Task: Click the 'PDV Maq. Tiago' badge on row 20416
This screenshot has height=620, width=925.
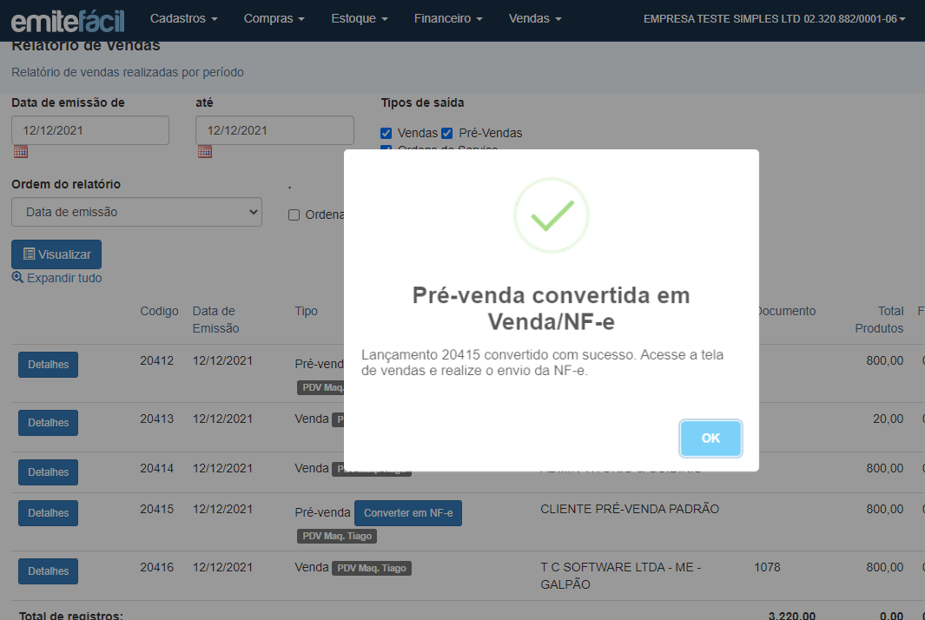Action: (x=372, y=568)
